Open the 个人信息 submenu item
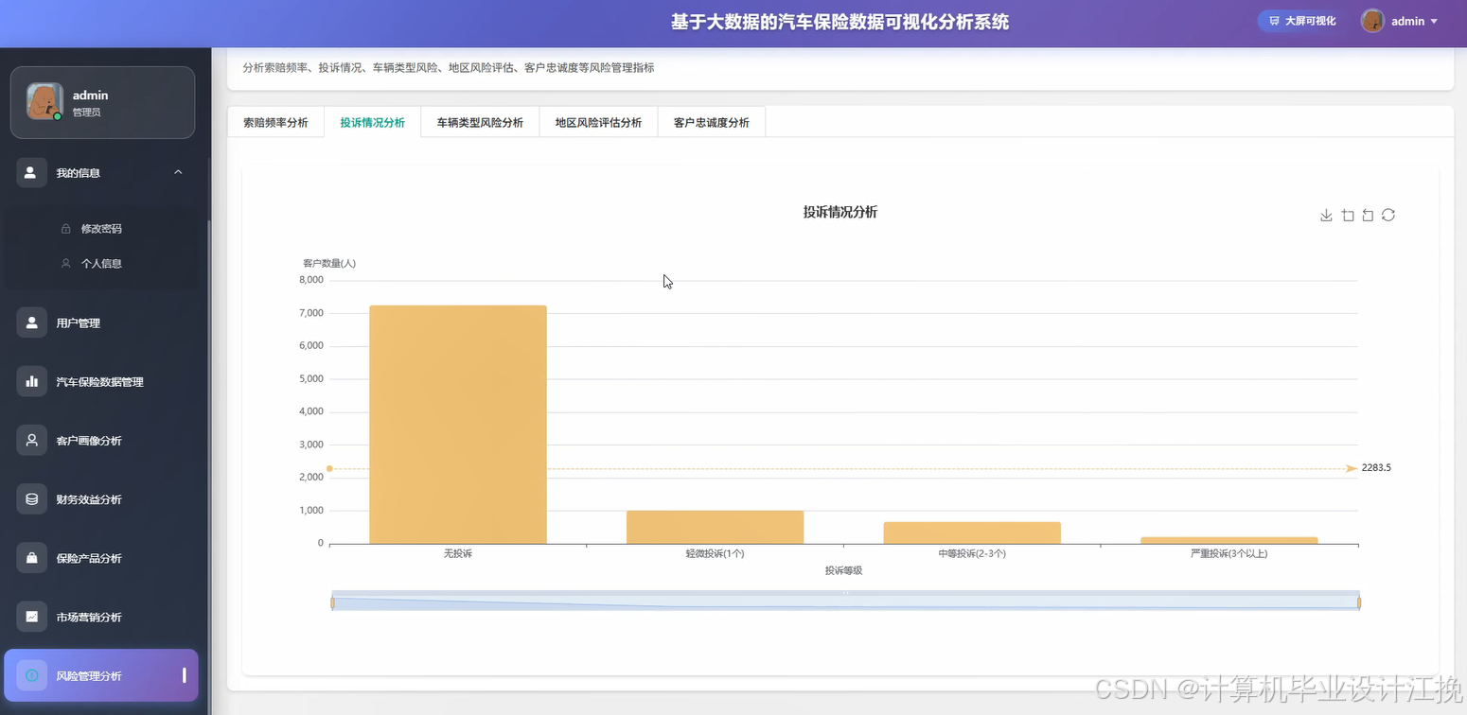Viewport: 1467px width, 715px height. (x=101, y=264)
